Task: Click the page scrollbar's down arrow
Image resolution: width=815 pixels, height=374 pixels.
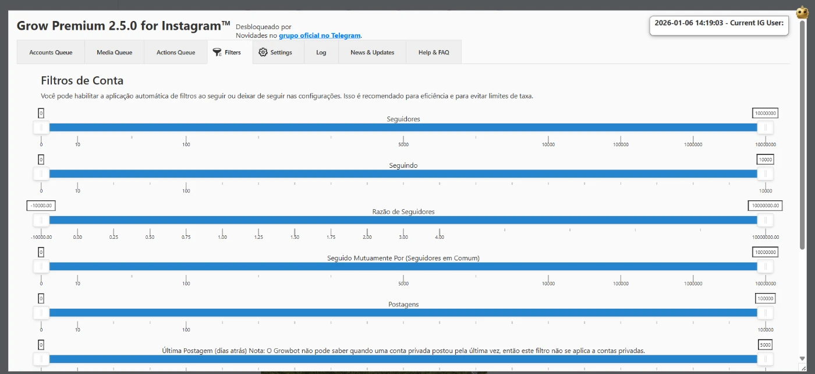Action: 802,358
